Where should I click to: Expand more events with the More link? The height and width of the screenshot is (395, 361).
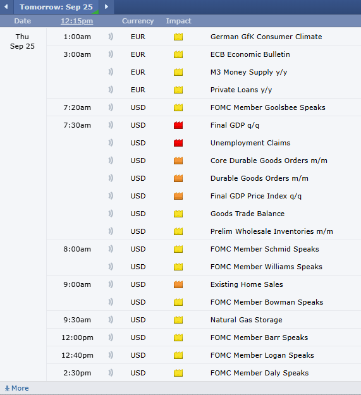17,388
